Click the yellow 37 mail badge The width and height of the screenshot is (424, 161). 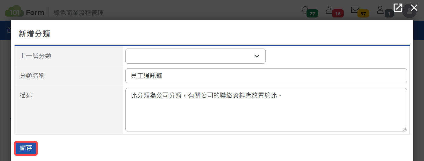click(363, 14)
